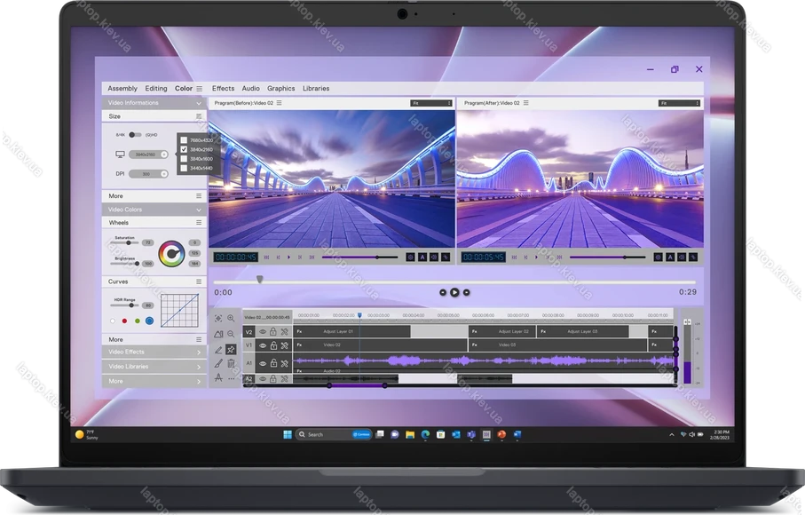Open Fit dropdown in Program(Before) viewer

tap(431, 103)
